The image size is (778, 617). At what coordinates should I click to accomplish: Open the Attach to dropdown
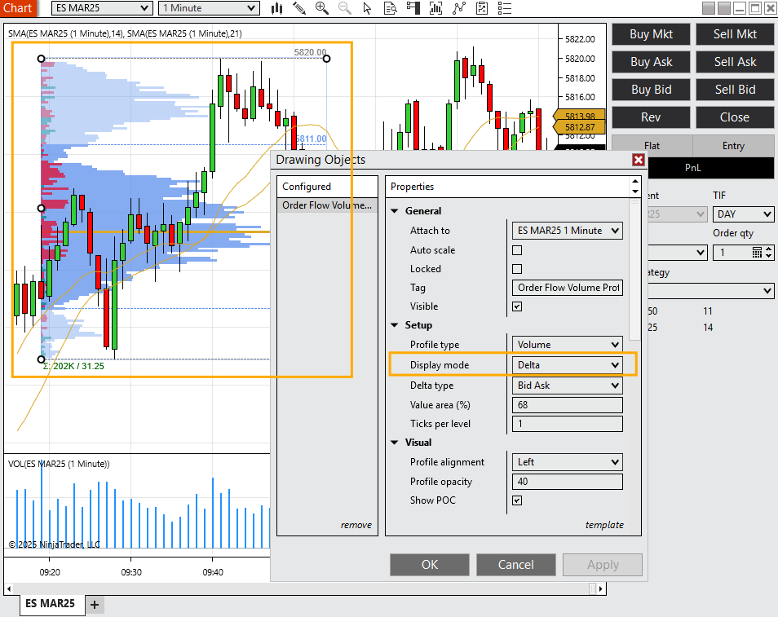(x=567, y=231)
